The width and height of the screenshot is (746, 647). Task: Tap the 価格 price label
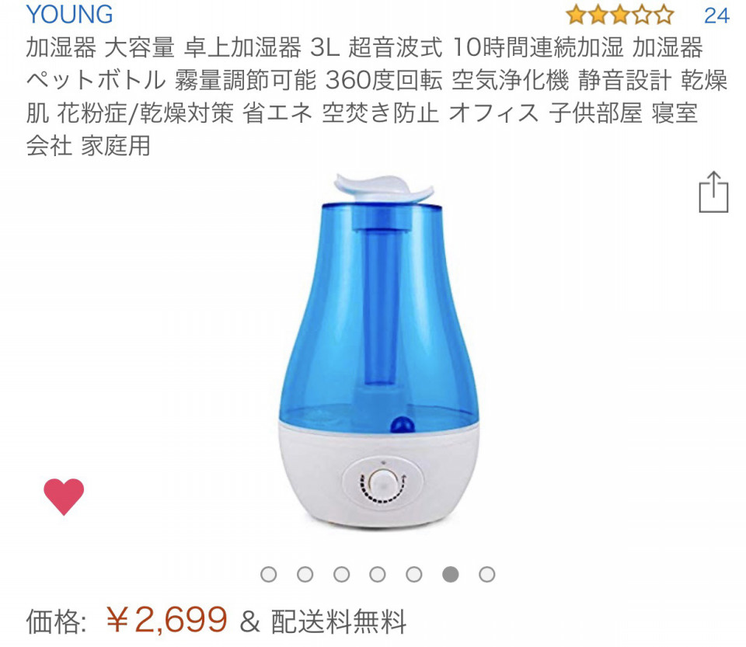56,621
